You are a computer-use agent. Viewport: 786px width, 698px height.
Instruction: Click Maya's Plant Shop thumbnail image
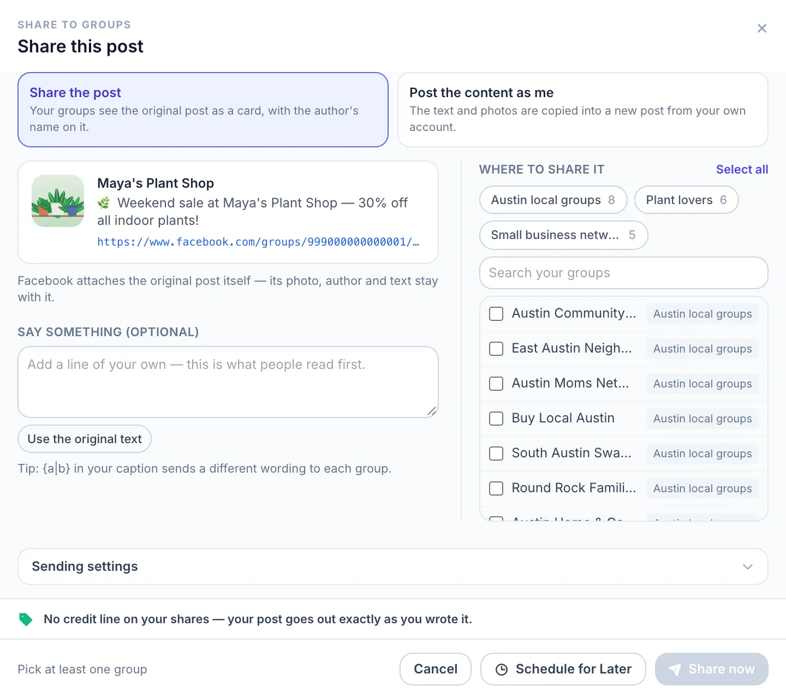(58, 201)
